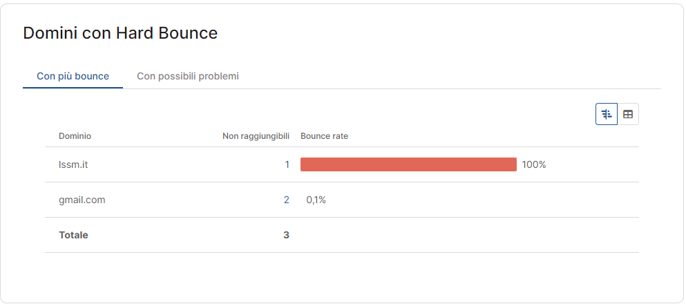Image resolution: width=686 pixels, height=304 pixels.
Task: Click the Bounce rate column header
Action: pyautogui.click(x=324, y=136)
